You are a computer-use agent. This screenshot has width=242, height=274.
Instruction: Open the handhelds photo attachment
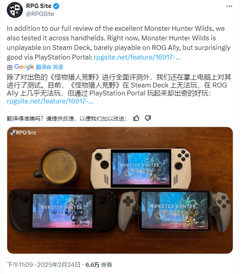pyautogui.click(x=120, y=190)
